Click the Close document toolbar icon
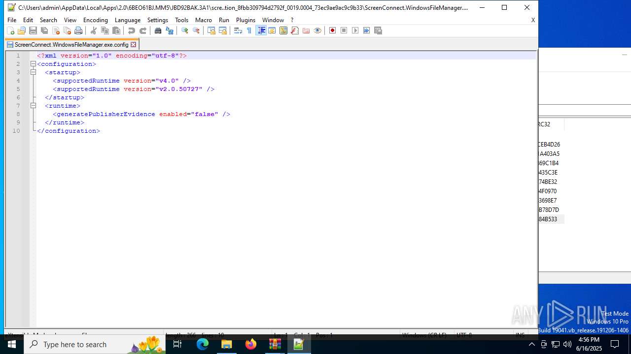631x354 pixels. 56,30
